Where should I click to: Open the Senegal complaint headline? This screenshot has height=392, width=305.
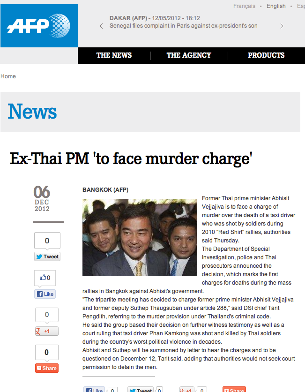183,26
